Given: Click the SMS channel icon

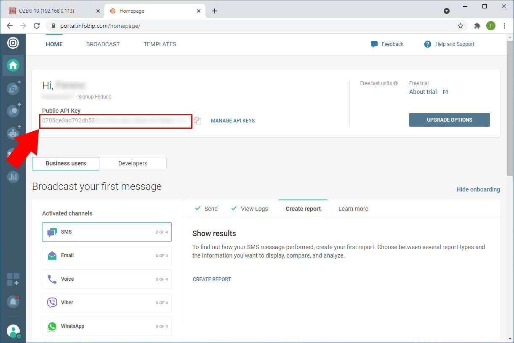Looking at the screenshot, I should pyautogui.click(x=52, y=232).
